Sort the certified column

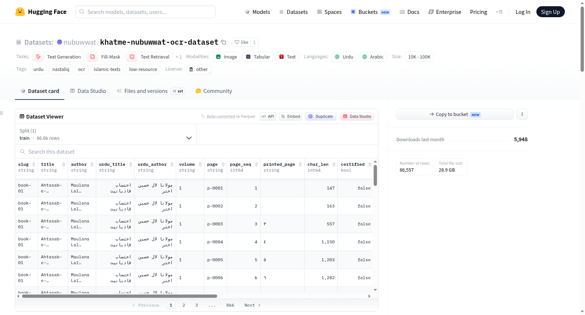(370, 165)
